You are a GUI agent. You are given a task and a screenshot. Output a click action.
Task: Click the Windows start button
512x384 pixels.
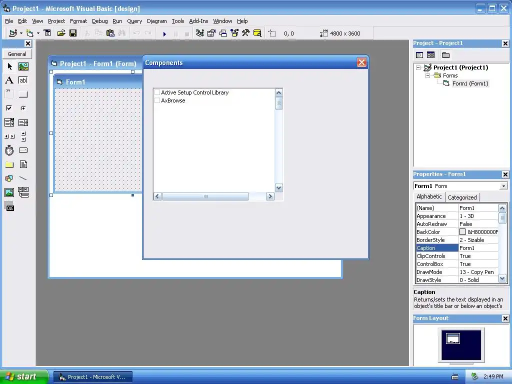(x=23, y=376)
